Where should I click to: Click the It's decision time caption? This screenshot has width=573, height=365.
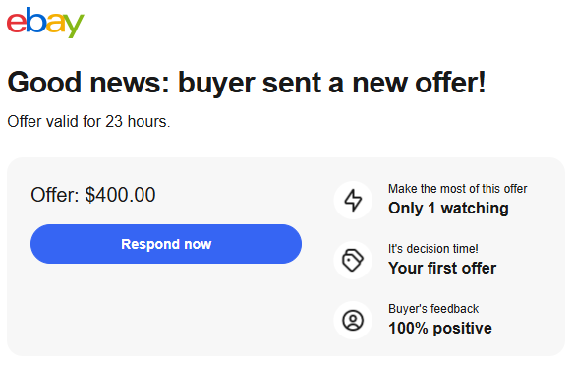433,249
